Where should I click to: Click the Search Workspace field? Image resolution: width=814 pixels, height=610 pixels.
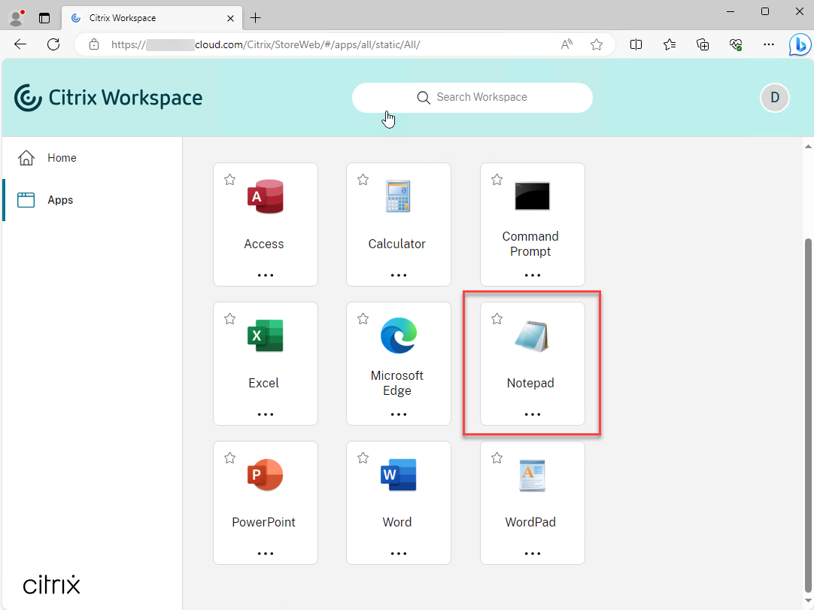[x=472, y=98]
